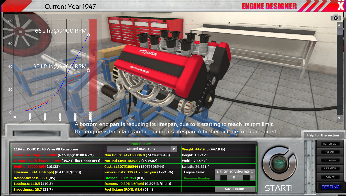
Task: Open the TOP END section
Action: (330, 152)
